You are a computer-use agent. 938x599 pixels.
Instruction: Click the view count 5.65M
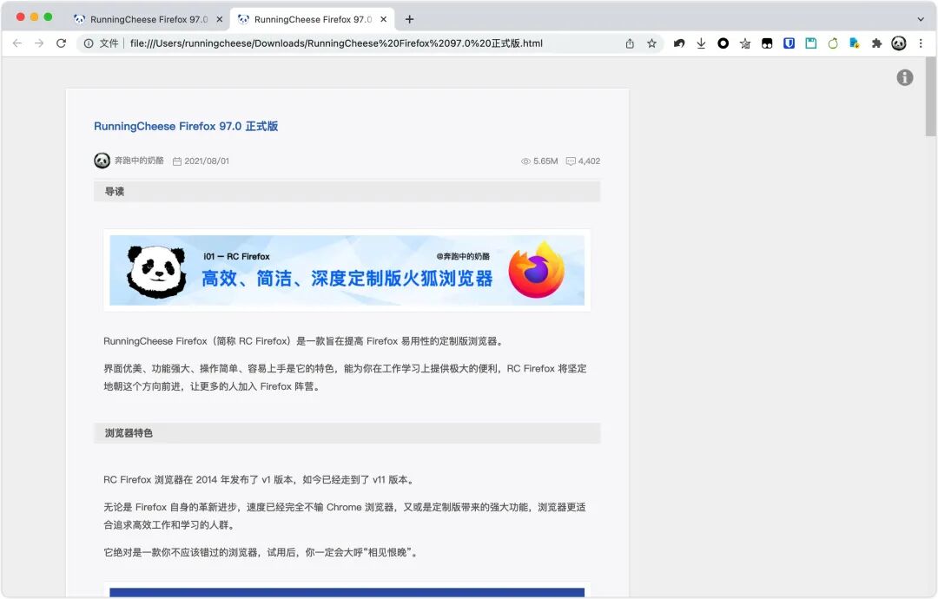(x=545, y=161)
